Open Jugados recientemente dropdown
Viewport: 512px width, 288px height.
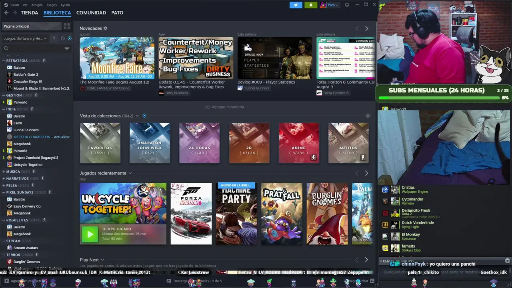point(130,173)
